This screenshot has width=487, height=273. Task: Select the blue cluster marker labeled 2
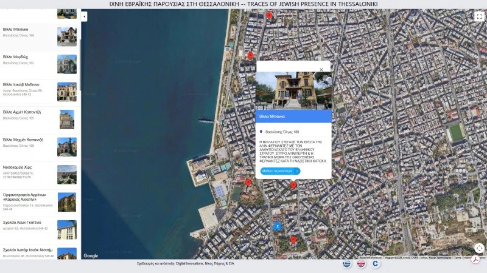tap(278, 226)
